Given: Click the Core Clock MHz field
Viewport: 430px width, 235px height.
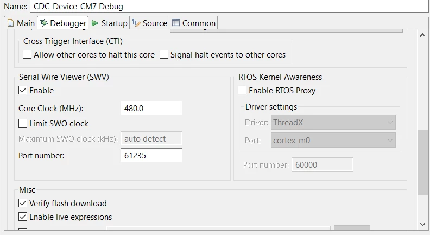Looking at the screenshot, I should (x=151, y=108).
